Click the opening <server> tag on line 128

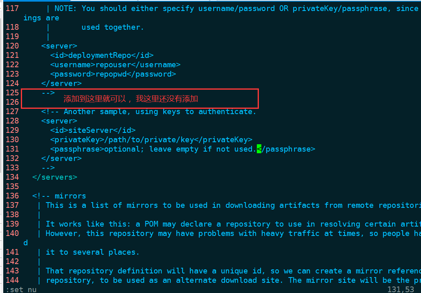pyautogui.click(x=59, y=121)
